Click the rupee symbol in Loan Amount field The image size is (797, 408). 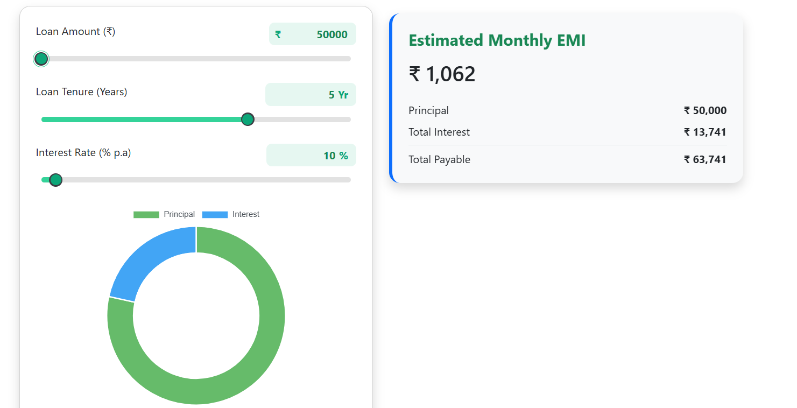coord(278,34)
